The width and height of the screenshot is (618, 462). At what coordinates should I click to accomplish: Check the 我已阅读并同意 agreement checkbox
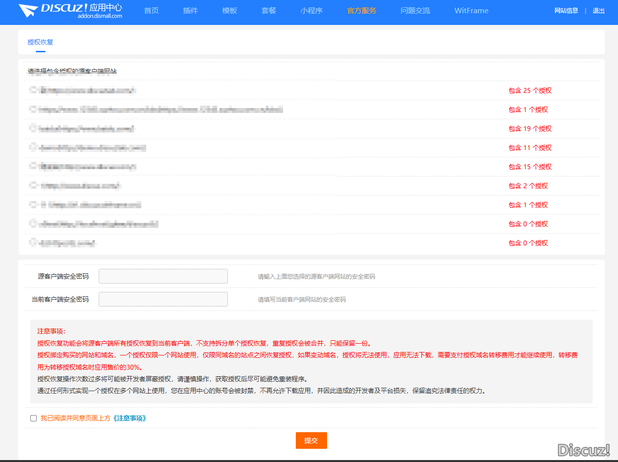[x=33, y=418]
